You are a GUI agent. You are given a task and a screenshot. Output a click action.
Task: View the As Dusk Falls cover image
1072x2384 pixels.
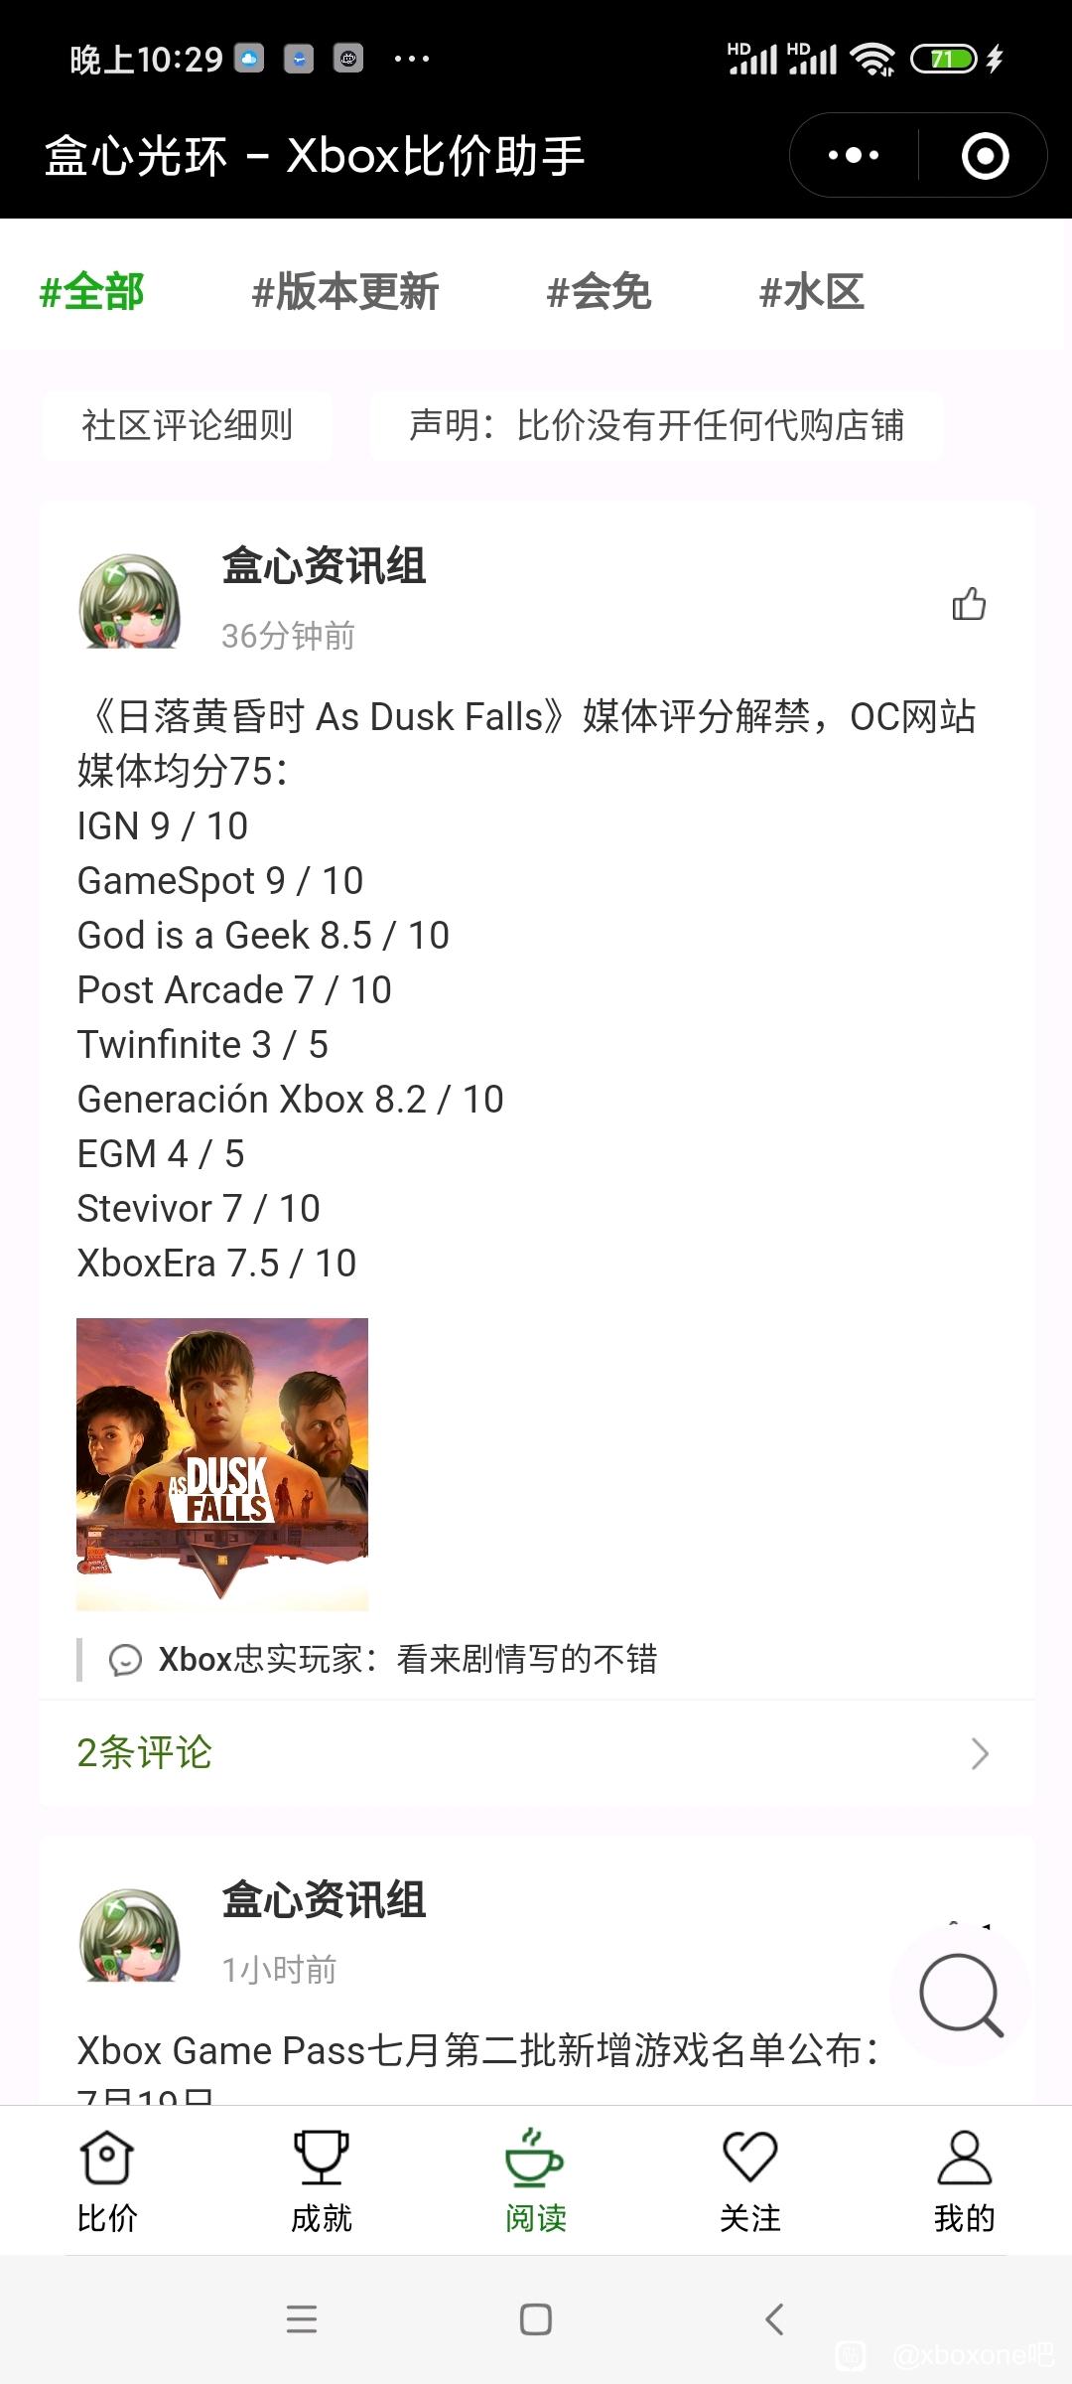point(222,1464)
